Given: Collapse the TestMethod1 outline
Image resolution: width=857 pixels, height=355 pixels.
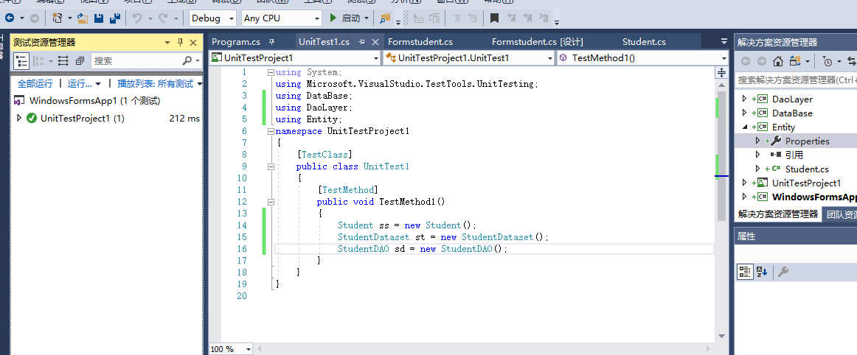Looking at the screenshot, I should [271, 202].
